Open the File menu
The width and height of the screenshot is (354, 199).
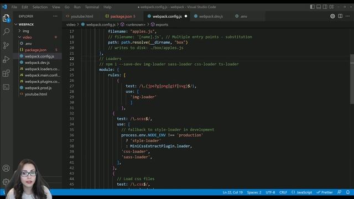14,7
